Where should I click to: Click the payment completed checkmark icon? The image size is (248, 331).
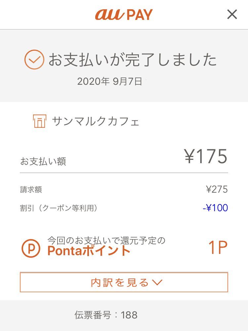click(34, 60)
